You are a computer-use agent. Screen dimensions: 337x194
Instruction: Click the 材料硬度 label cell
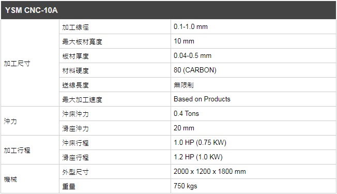click(x=115, y=70)
